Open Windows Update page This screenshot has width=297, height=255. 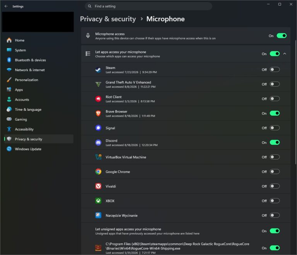39,149
